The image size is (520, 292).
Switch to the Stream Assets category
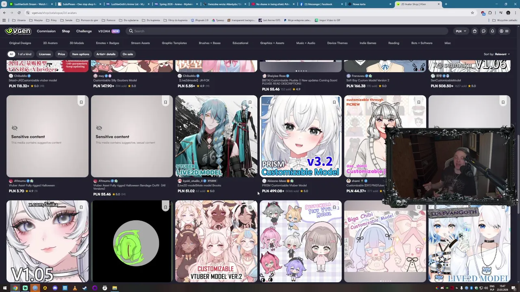point(140,43)
